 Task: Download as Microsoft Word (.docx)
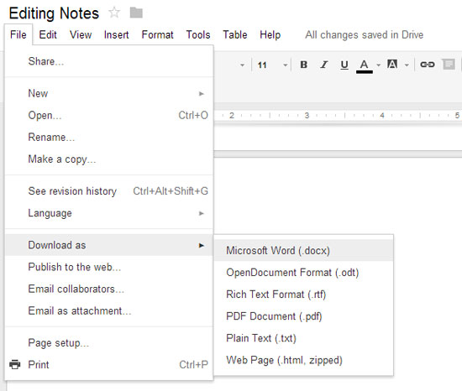(x=303, y=251)
